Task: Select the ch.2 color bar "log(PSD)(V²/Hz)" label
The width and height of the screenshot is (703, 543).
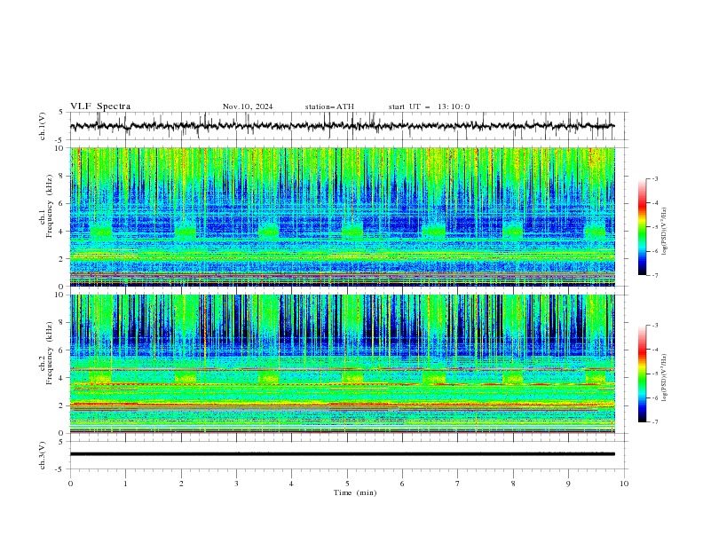Action: point(664,378)
